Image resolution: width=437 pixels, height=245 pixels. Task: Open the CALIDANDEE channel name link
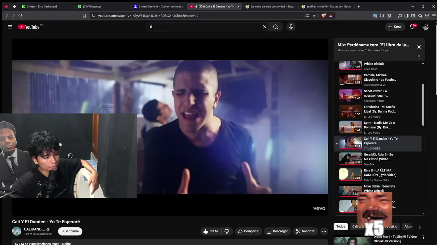pos(34,229)
